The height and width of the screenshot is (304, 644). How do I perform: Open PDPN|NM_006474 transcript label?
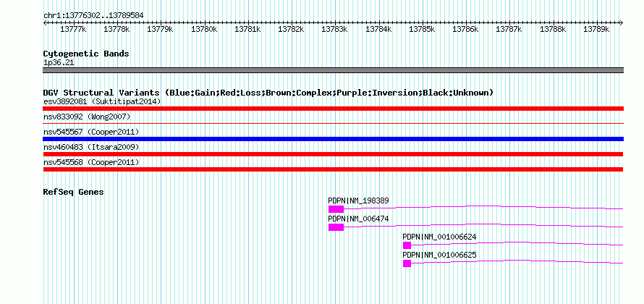click(358, 219)
